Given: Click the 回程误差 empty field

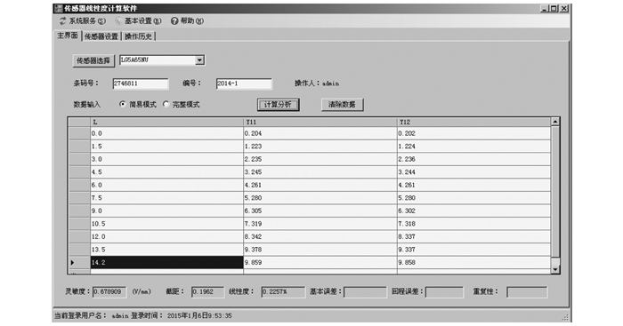Looking at the screenshot, I should tap(444, 292).
